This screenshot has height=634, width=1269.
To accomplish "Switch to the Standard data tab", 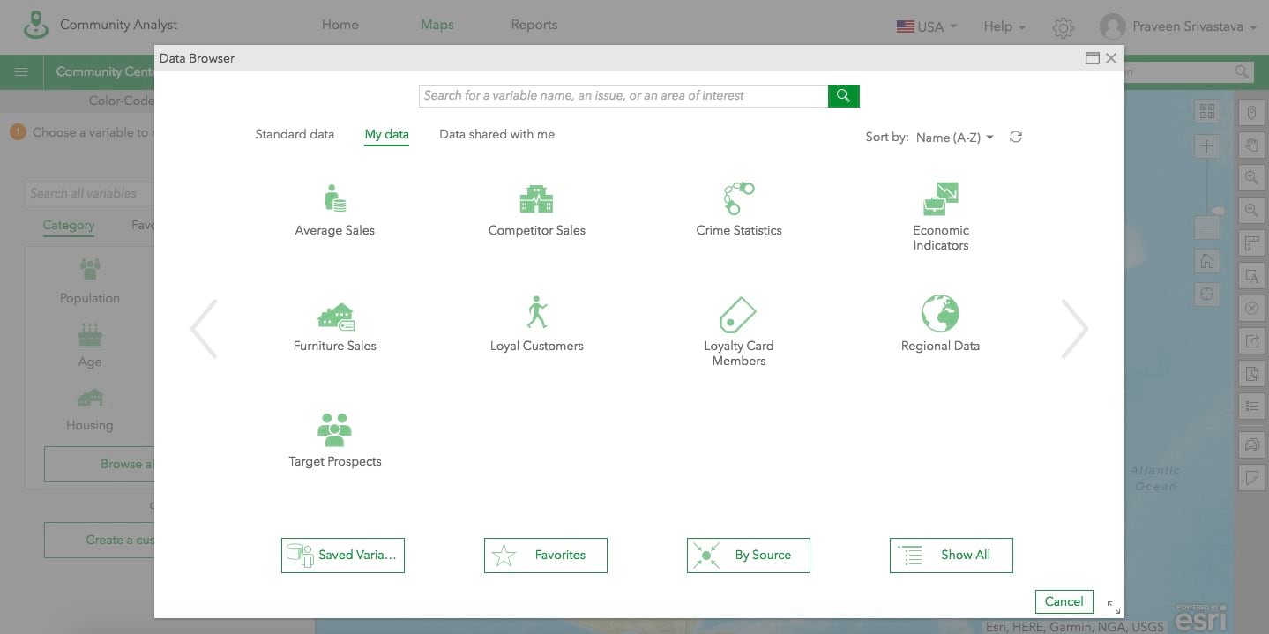I will [295, 135].
